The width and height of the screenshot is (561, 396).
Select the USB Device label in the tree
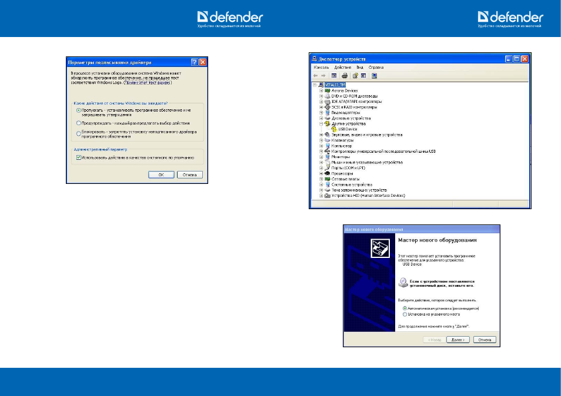click(x=348, y=129)
